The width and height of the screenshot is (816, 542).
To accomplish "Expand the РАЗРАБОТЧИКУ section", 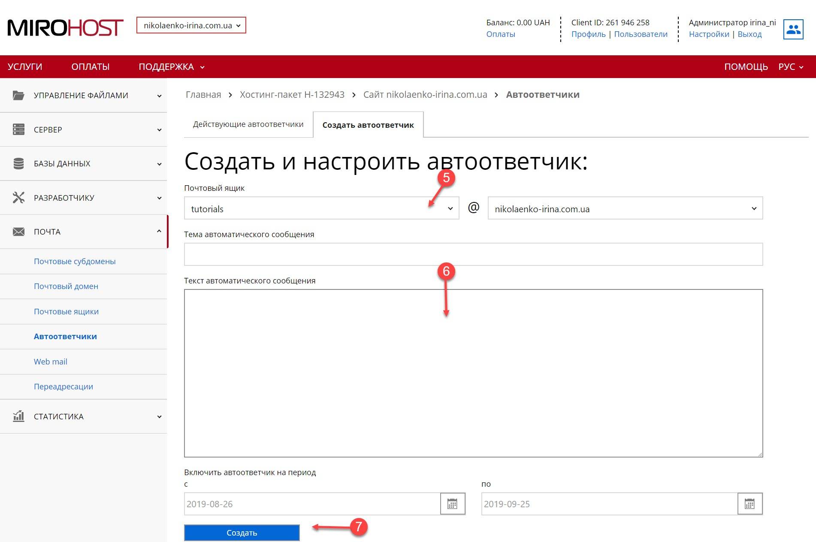I will pos(84,198).
